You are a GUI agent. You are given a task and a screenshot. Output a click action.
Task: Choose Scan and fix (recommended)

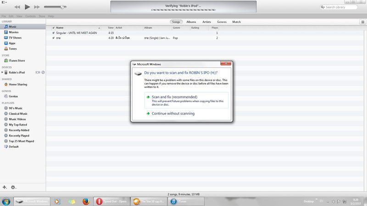click(x=186, y=100)
